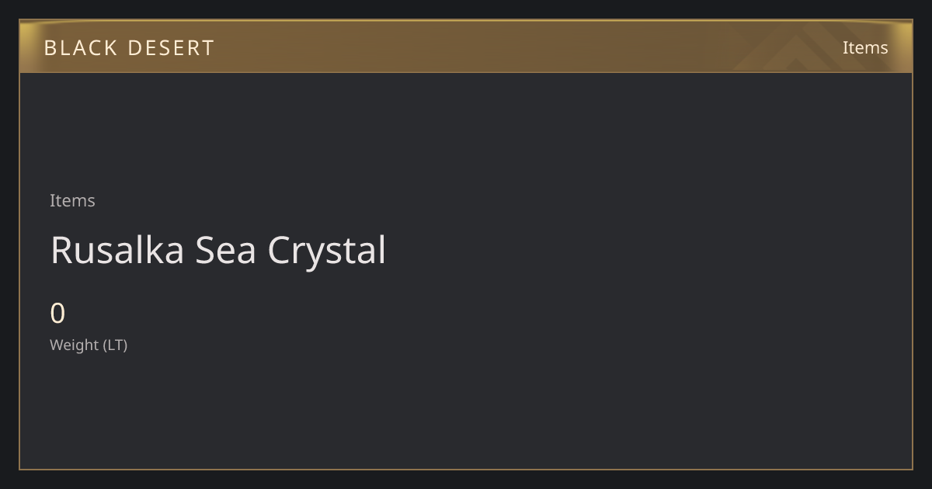Click the word Crystal in the item name
Screen dimensions: 932x489
pos(327,250)
